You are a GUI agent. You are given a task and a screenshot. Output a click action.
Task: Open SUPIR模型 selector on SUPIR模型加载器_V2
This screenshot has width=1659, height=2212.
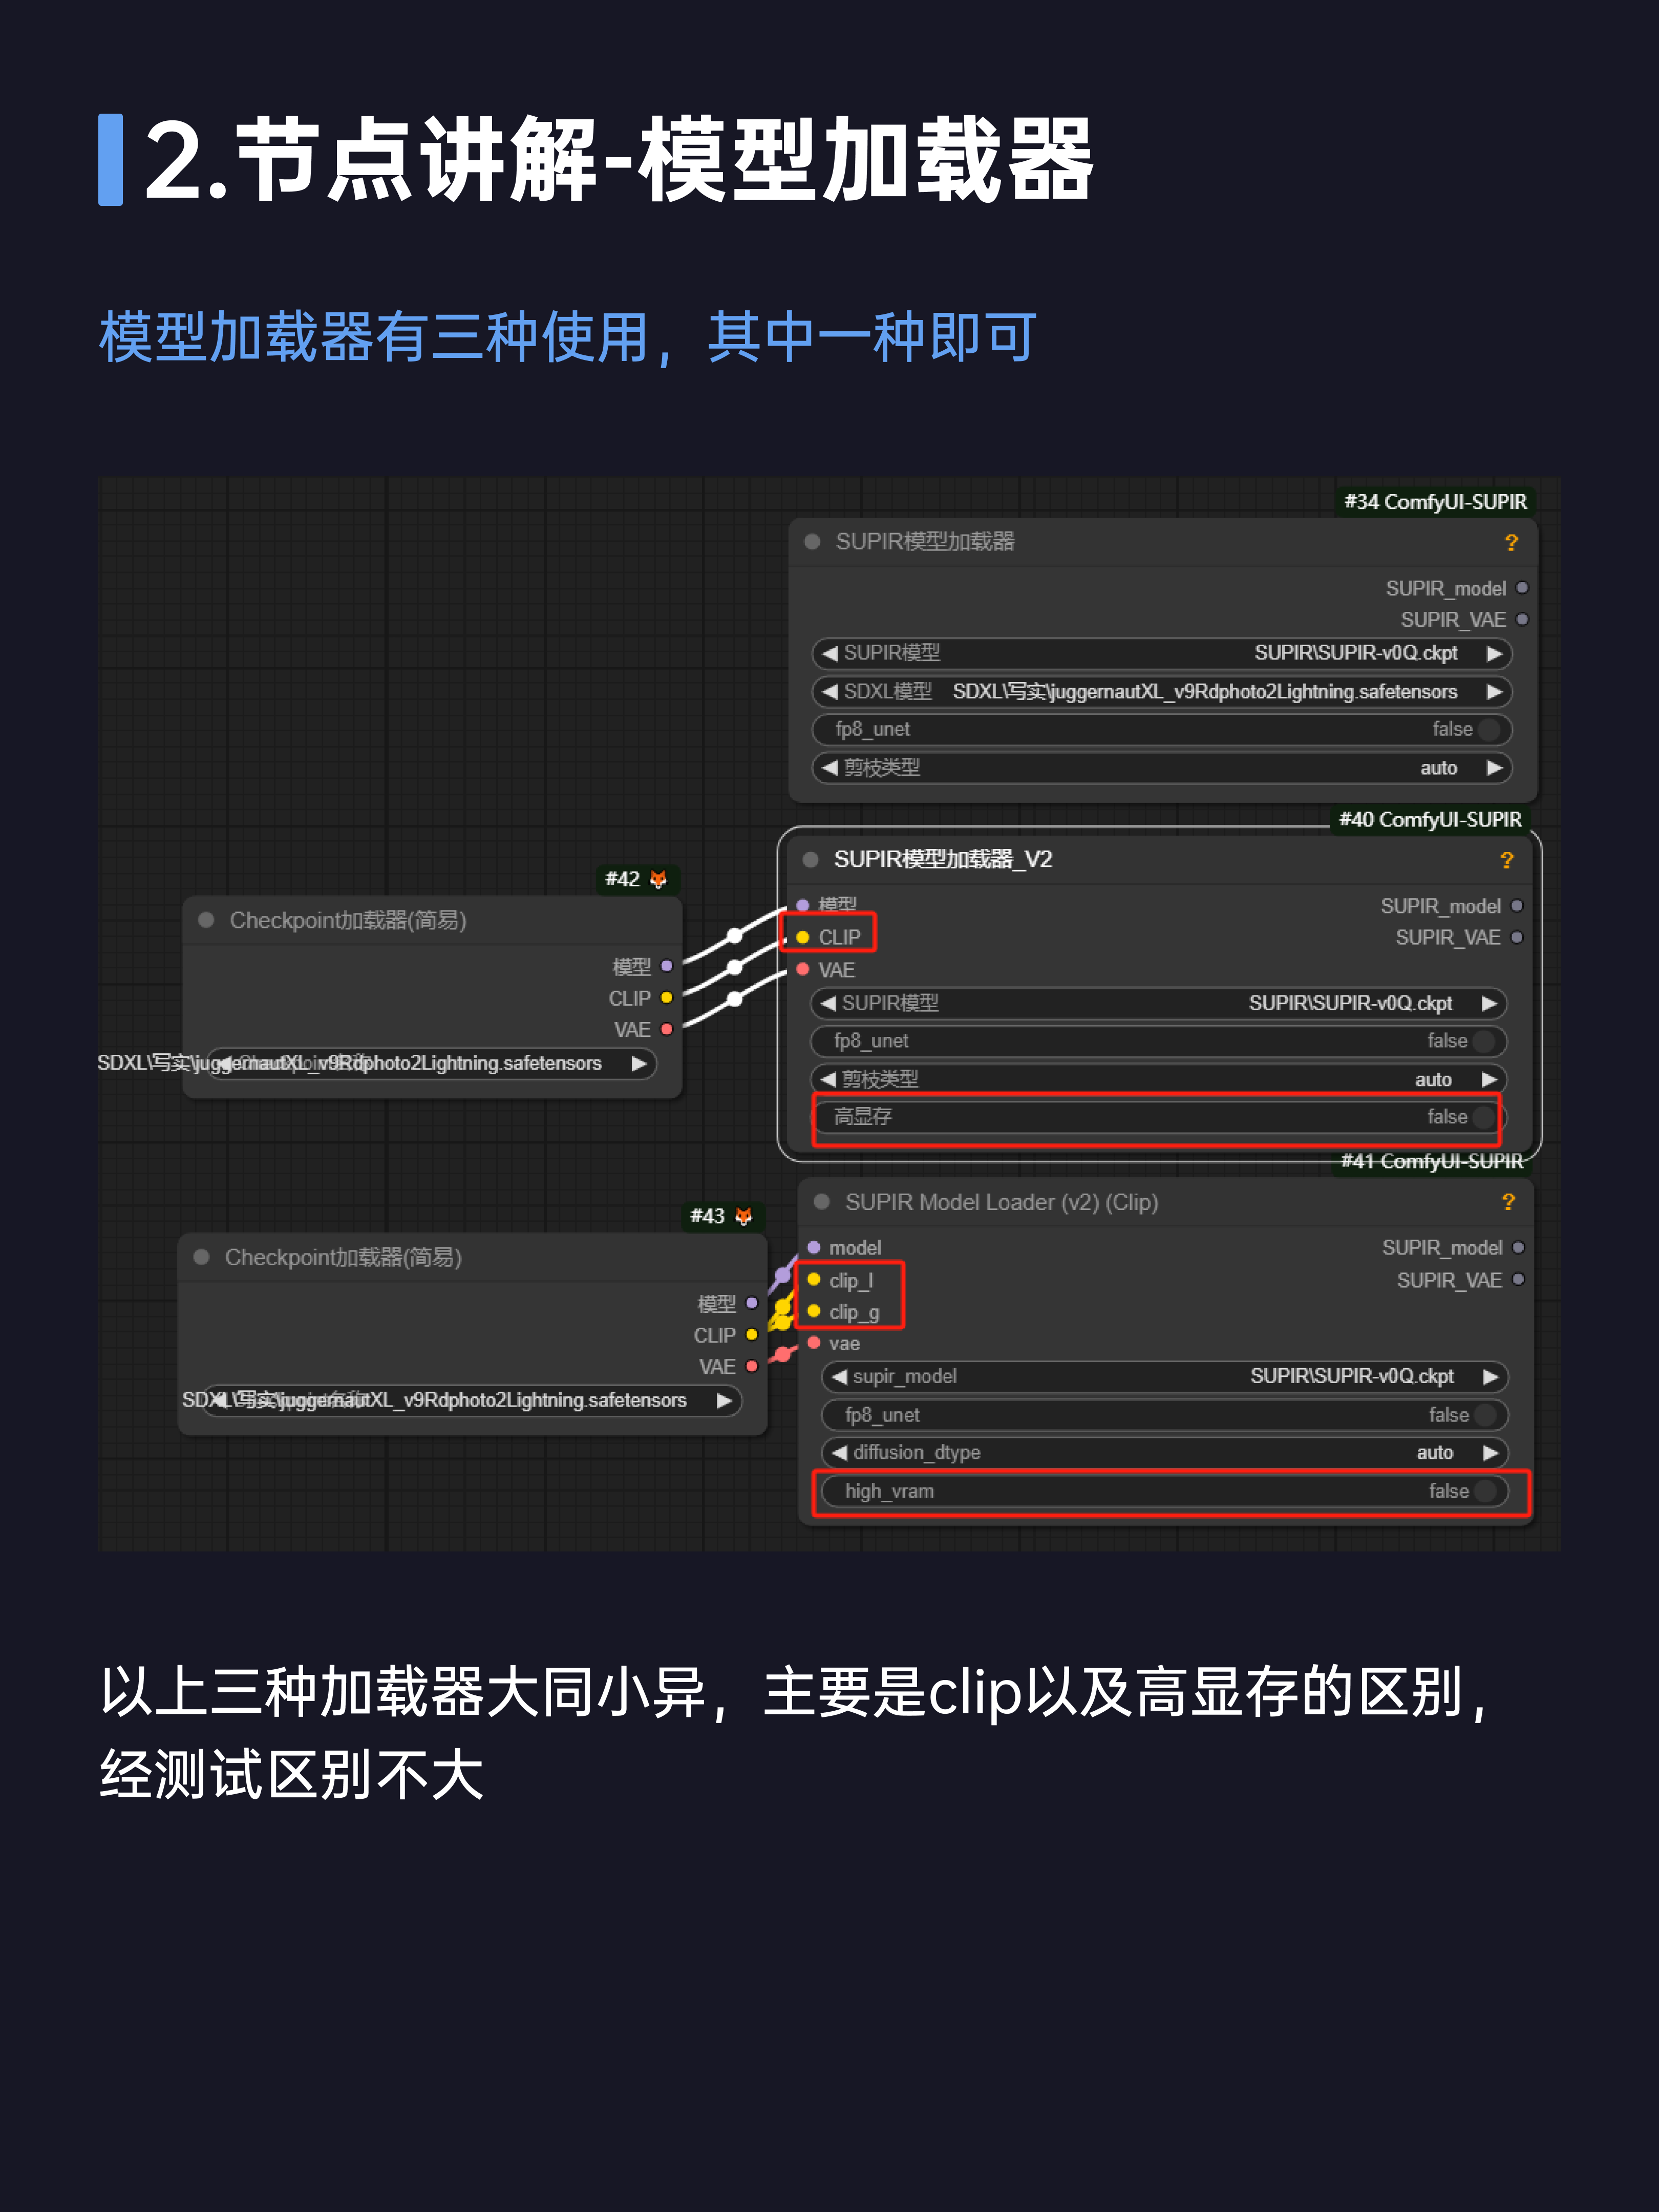[1491, 1003]
